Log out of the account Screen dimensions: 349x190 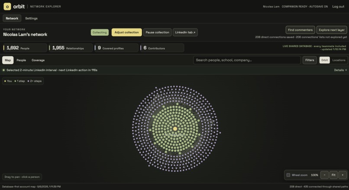tap(338, 6)
